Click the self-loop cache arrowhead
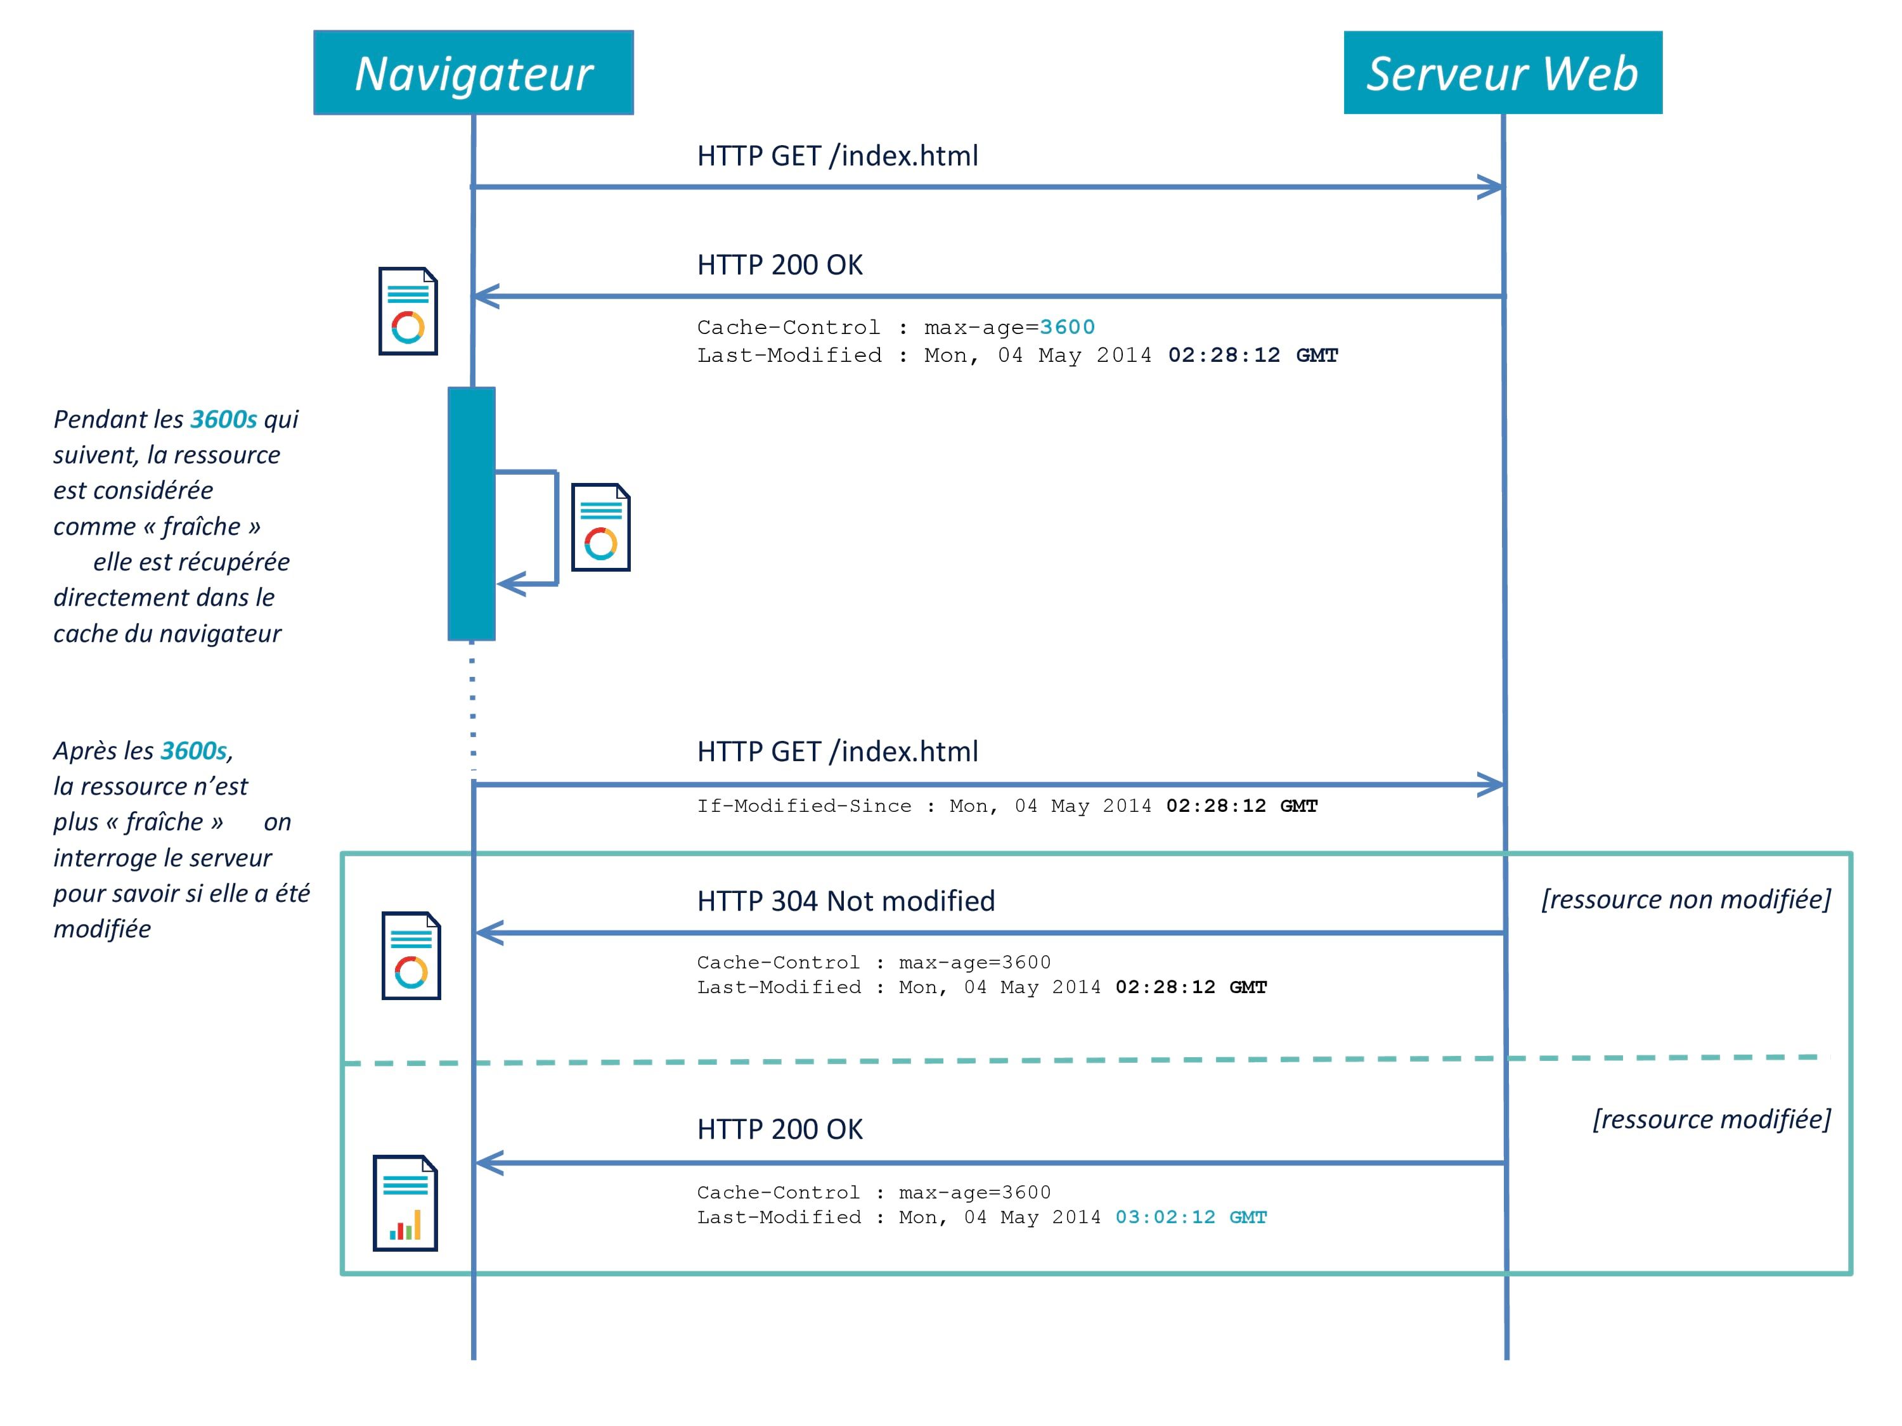The image size is (1902, 1426). click(x=511, y=584)
